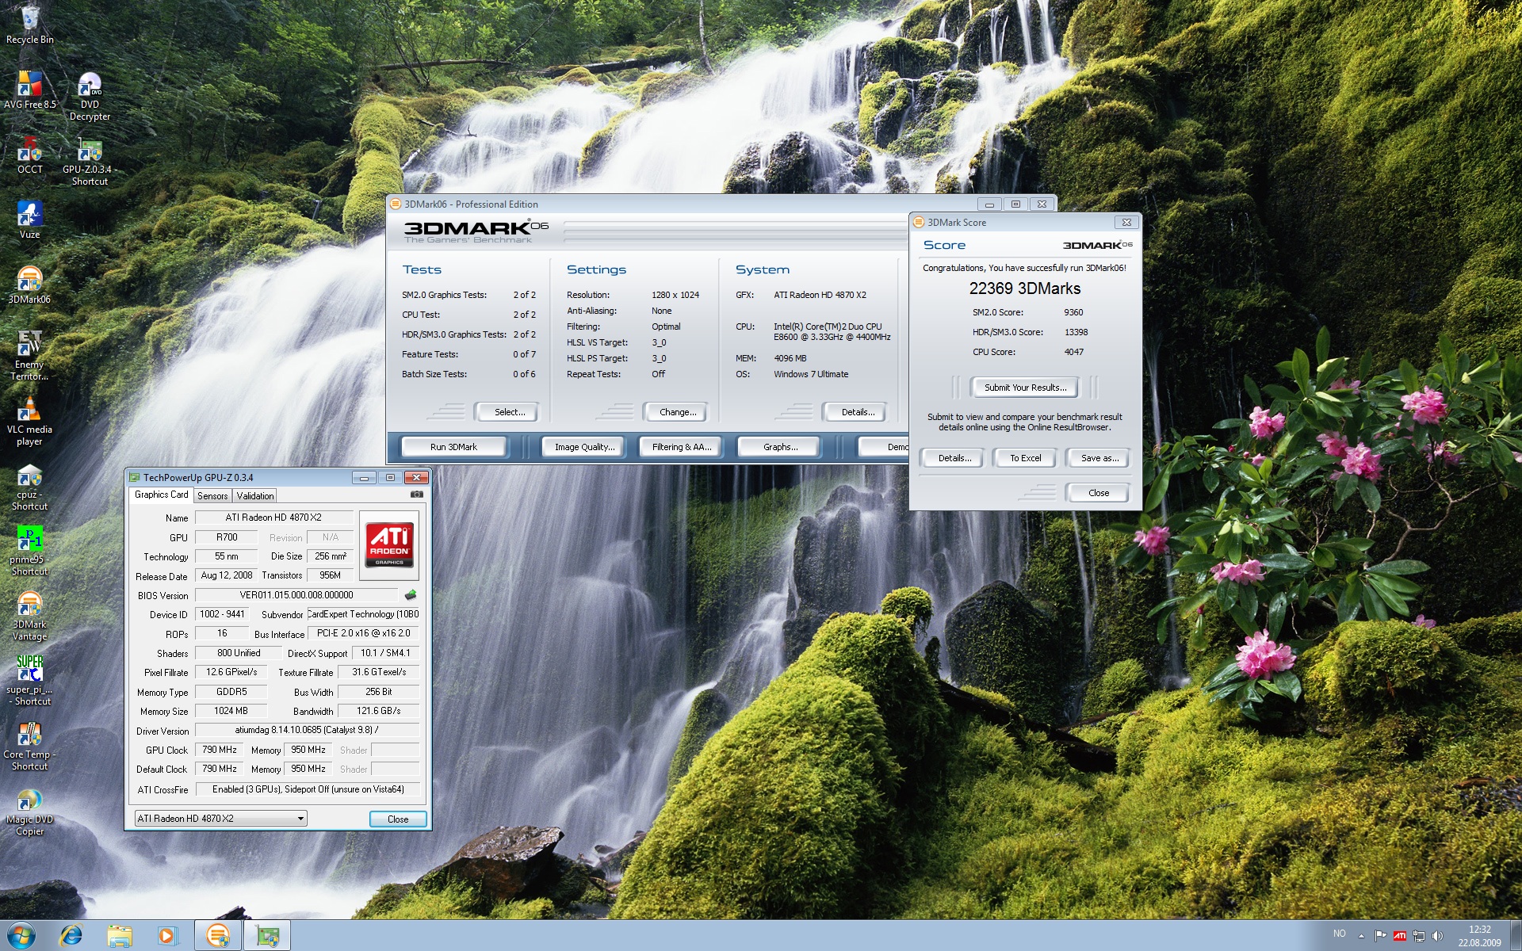Open Filtering & AA... in 3DMark06
The image size is (1522, 951).
[x=682, y=447]
